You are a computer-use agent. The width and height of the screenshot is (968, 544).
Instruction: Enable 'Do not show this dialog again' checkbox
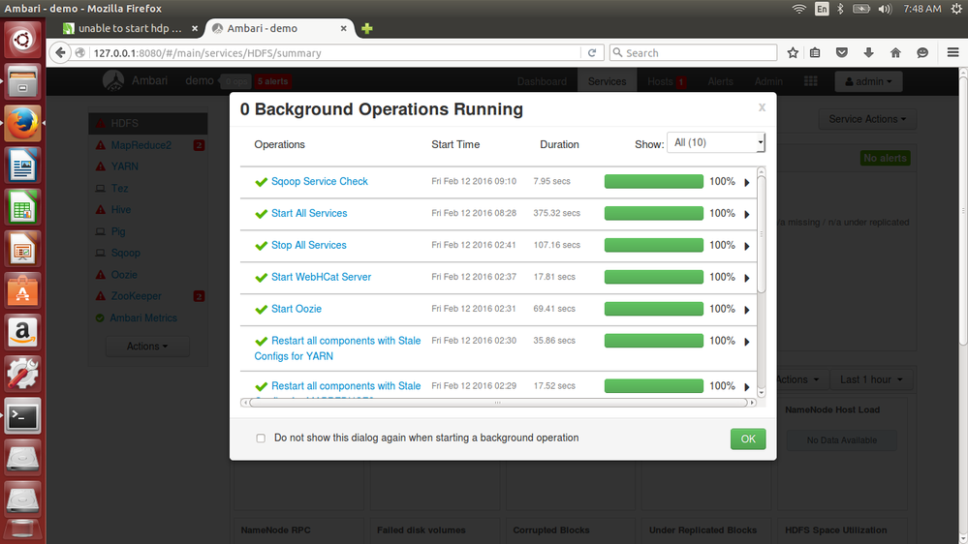(x=261, y=438)
